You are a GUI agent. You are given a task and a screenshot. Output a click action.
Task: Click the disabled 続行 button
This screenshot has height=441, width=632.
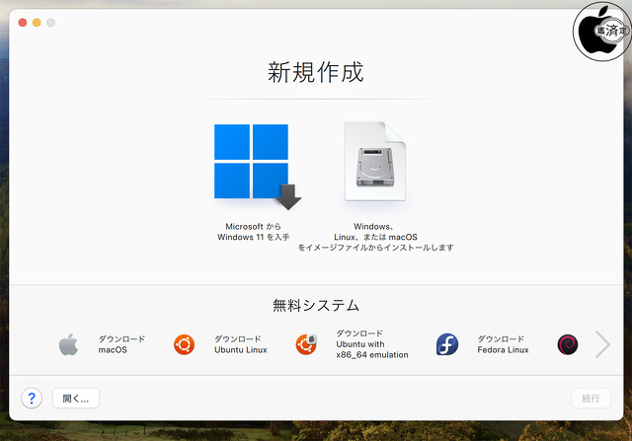pos(591,399)
